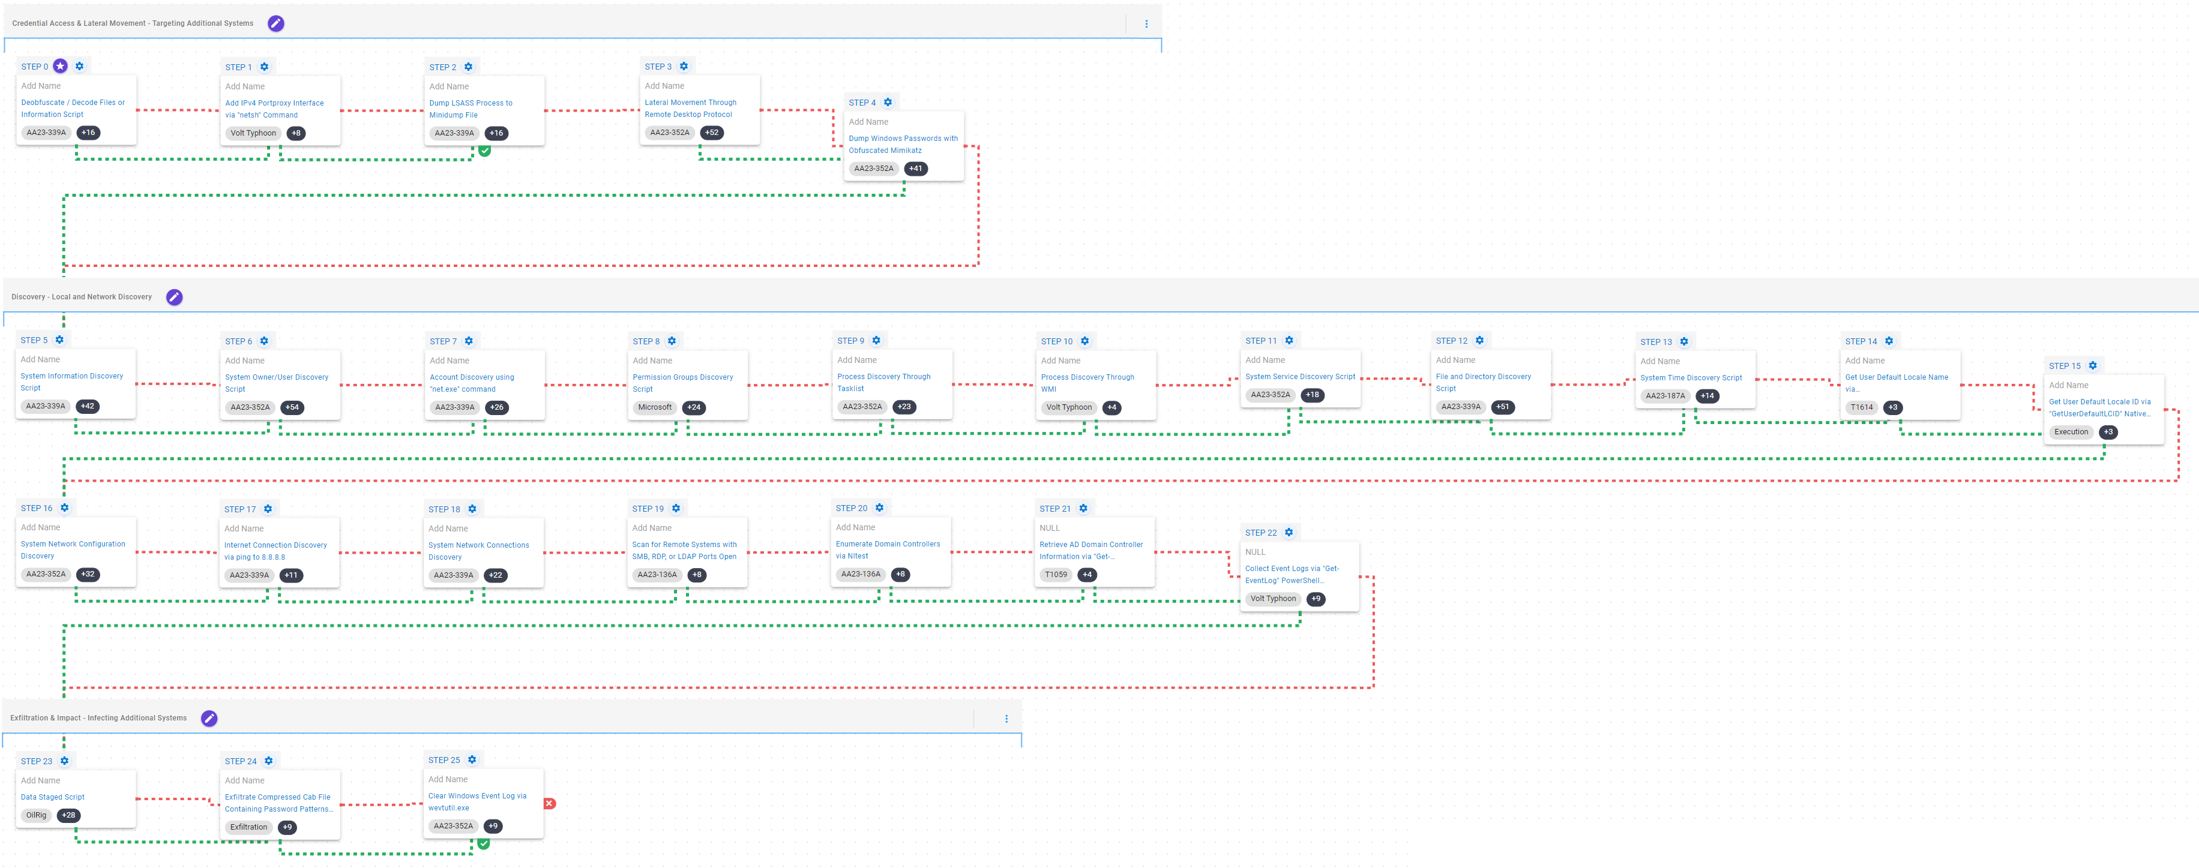Screen dimensions: 2199x868
Task: Open three-dot menu of Credential Access section
Action: [1146, 24]
